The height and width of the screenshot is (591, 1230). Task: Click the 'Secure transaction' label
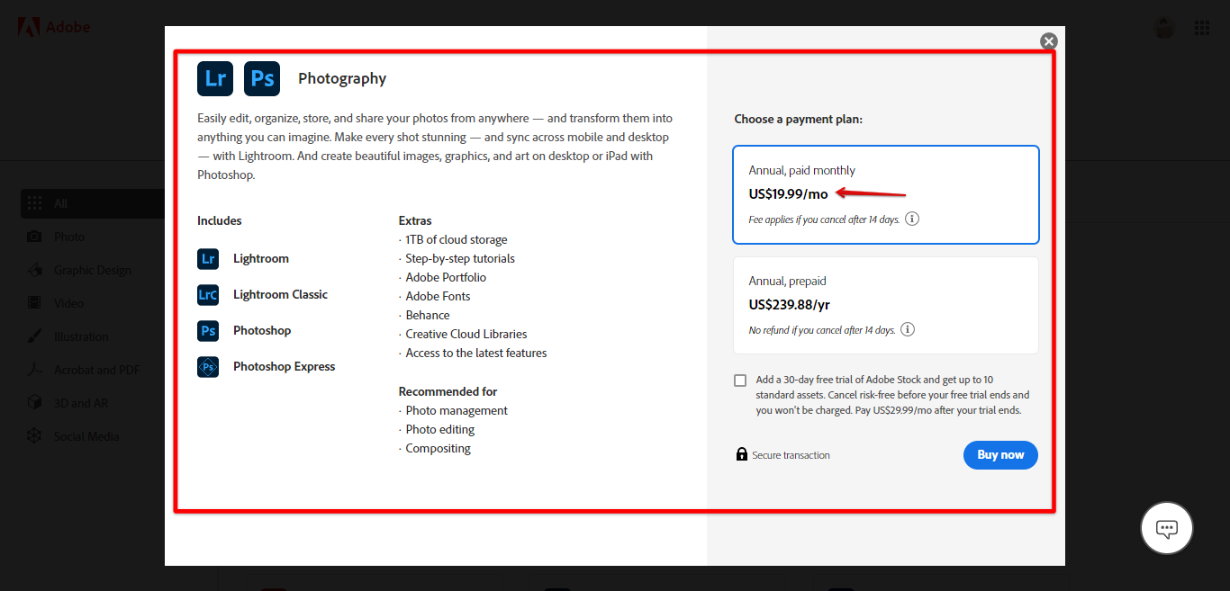[791, 455]
